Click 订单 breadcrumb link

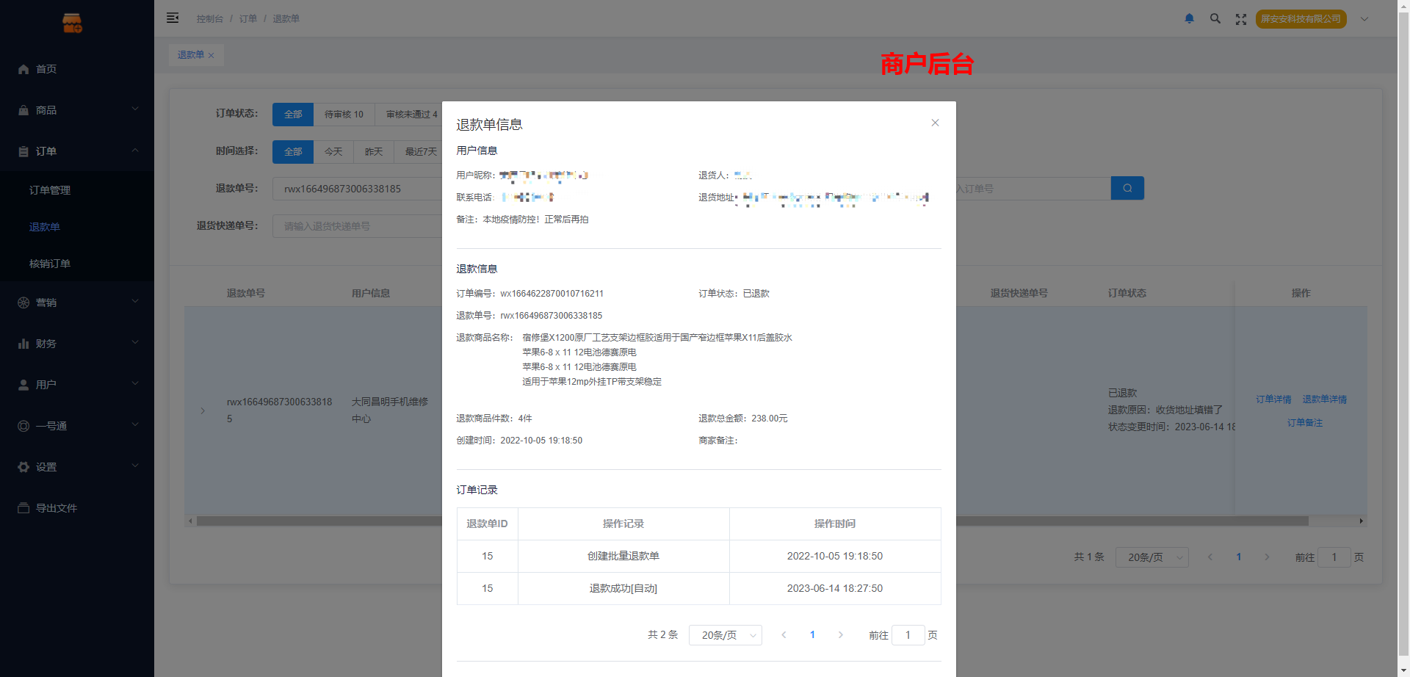(248, 18)
